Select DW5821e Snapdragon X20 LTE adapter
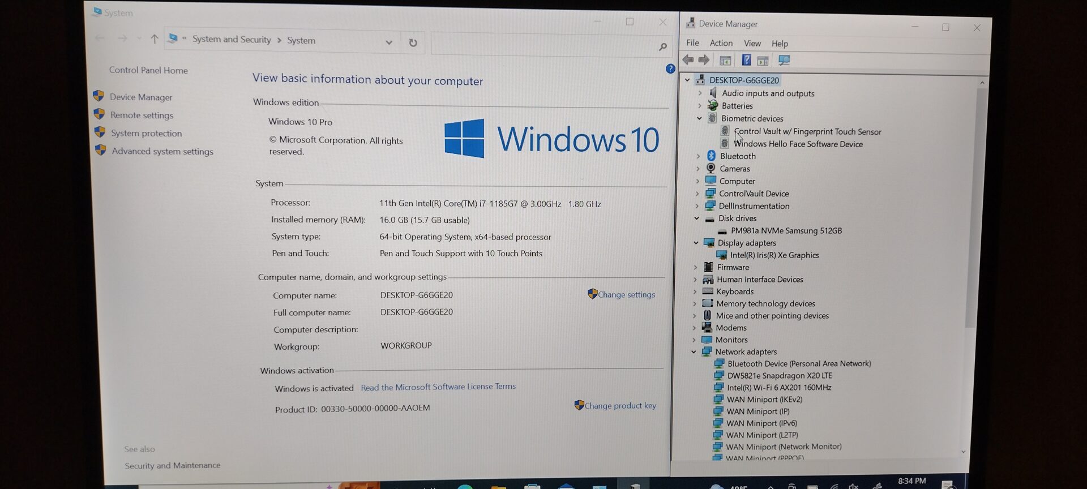Image resolution: width=1087 pixels, height=489 pixels. click(x=780, y=375)
